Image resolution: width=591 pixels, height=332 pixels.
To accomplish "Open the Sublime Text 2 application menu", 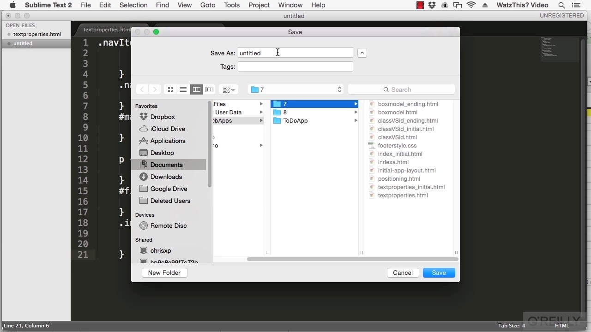I will click(48, 5).
